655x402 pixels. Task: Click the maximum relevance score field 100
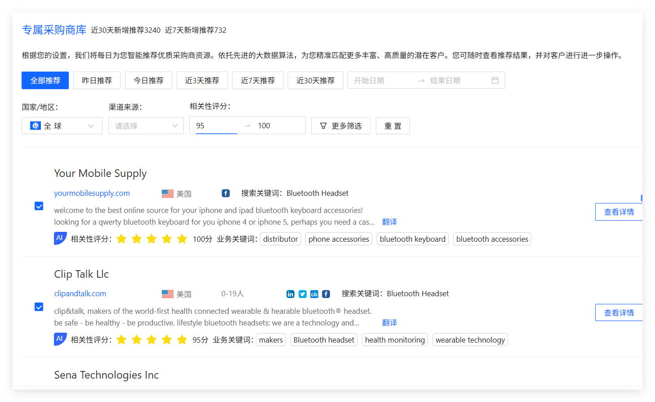pos(279,126)
